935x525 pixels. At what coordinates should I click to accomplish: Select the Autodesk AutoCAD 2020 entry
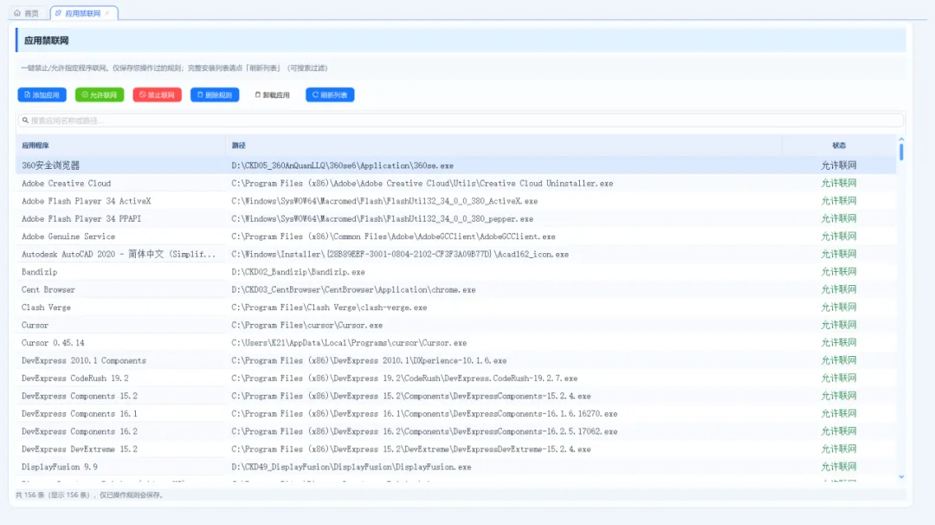click(118, 254)
